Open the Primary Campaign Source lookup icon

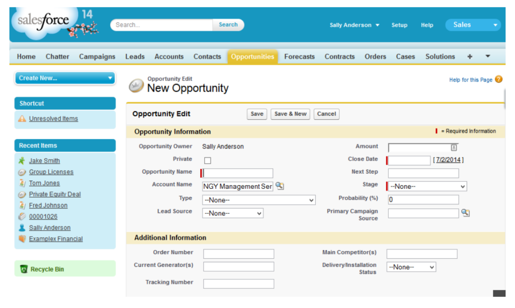coord(465,213)
